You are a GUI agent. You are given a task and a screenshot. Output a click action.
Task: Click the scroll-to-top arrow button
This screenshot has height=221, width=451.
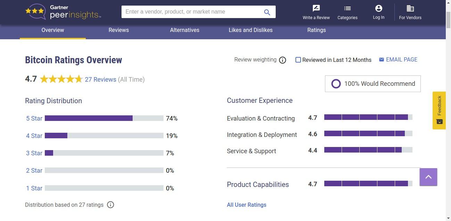point(428,177)
